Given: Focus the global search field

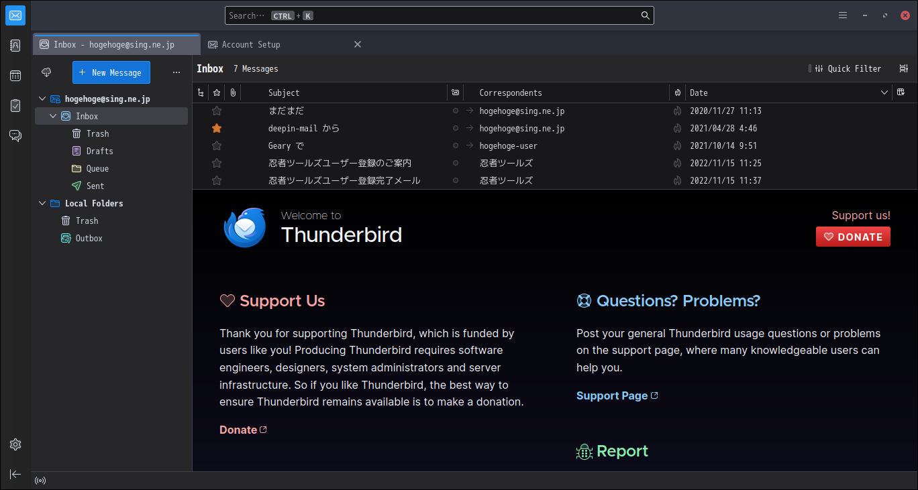Looking at the screenshot, I should pyautogui.click(x=439, y=15).
